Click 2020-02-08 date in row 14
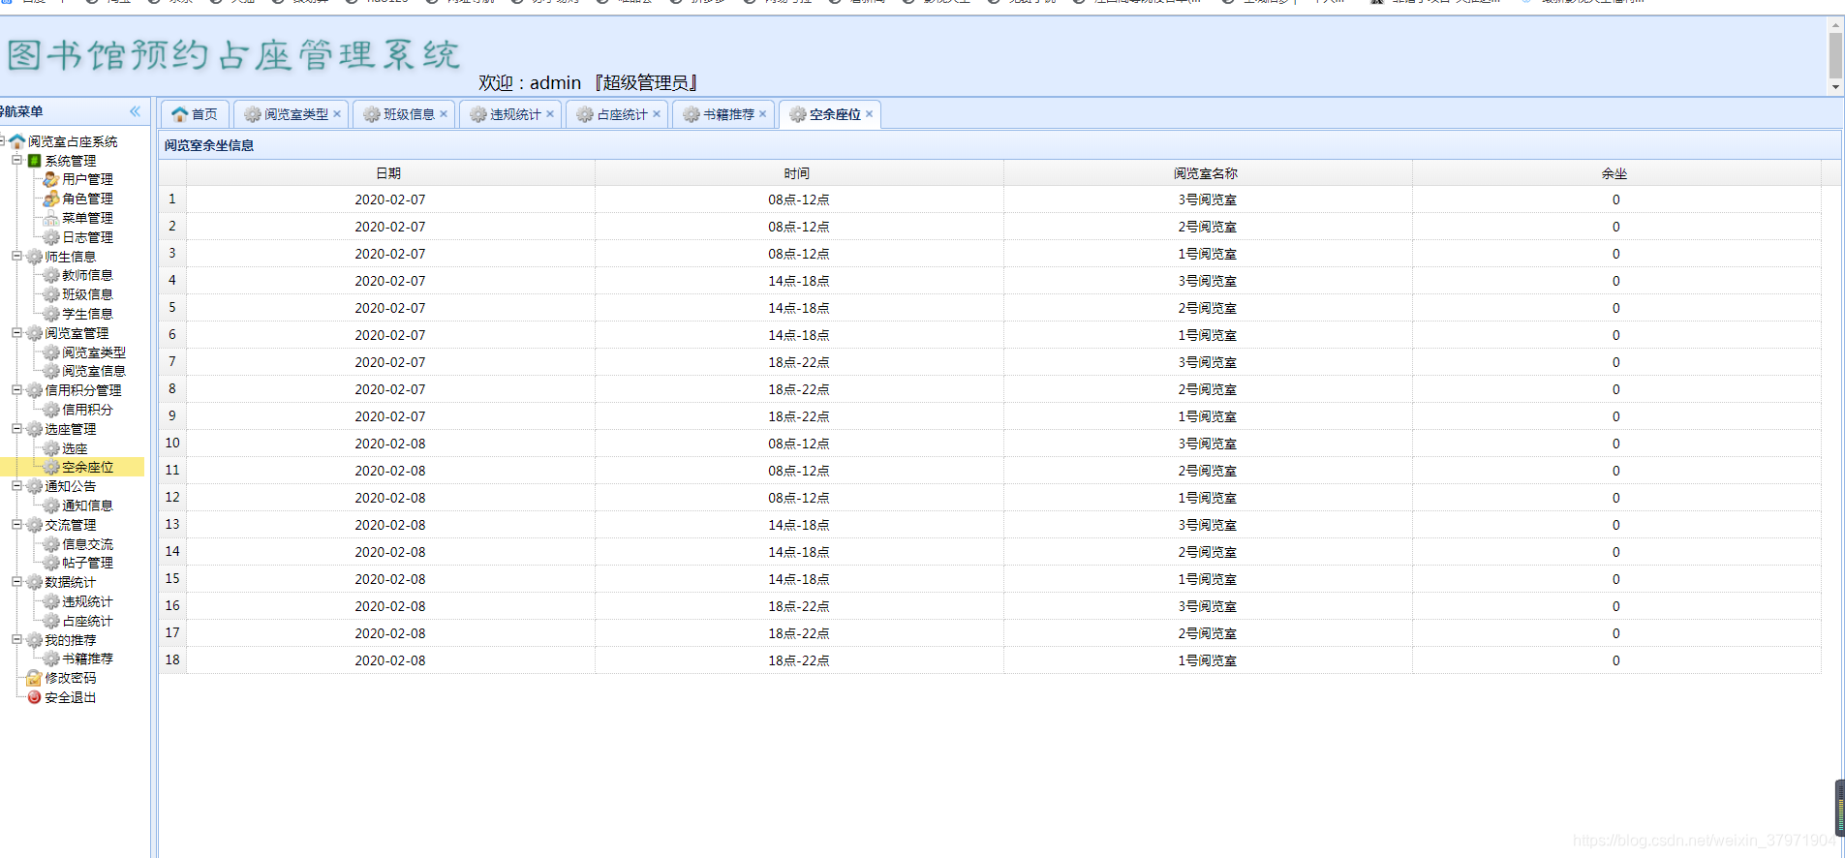 390,552
